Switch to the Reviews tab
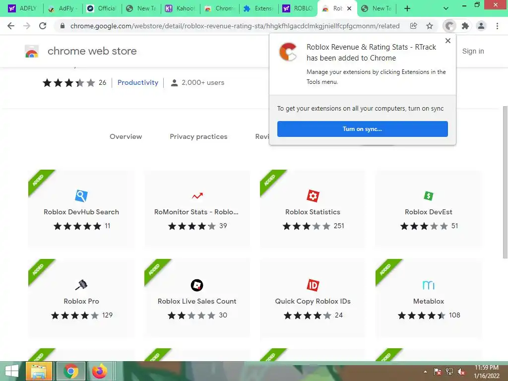508x381 pixels. (262, 137)
